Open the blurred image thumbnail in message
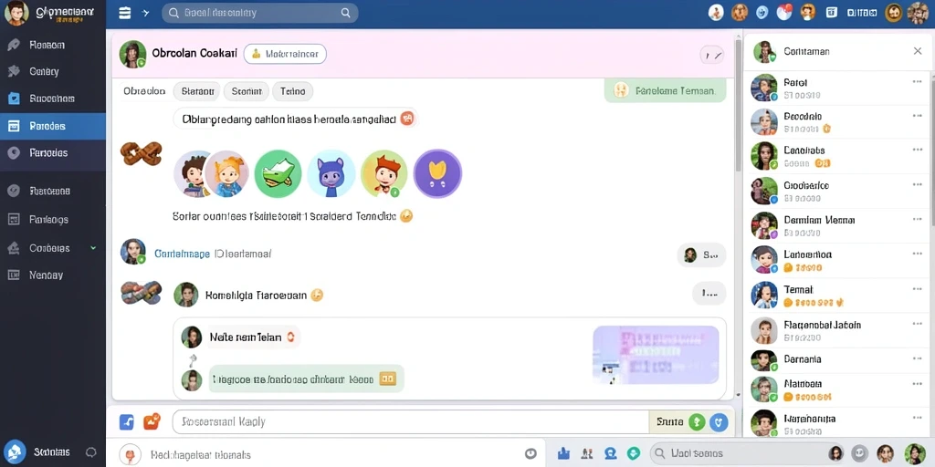 (x=656, y=355)
